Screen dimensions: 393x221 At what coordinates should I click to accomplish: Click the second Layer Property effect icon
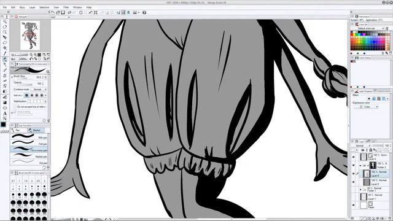(374, 99)
